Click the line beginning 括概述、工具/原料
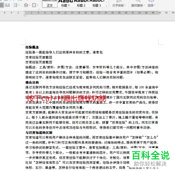This screenshot has height=171, width=175. click(92, 67)
